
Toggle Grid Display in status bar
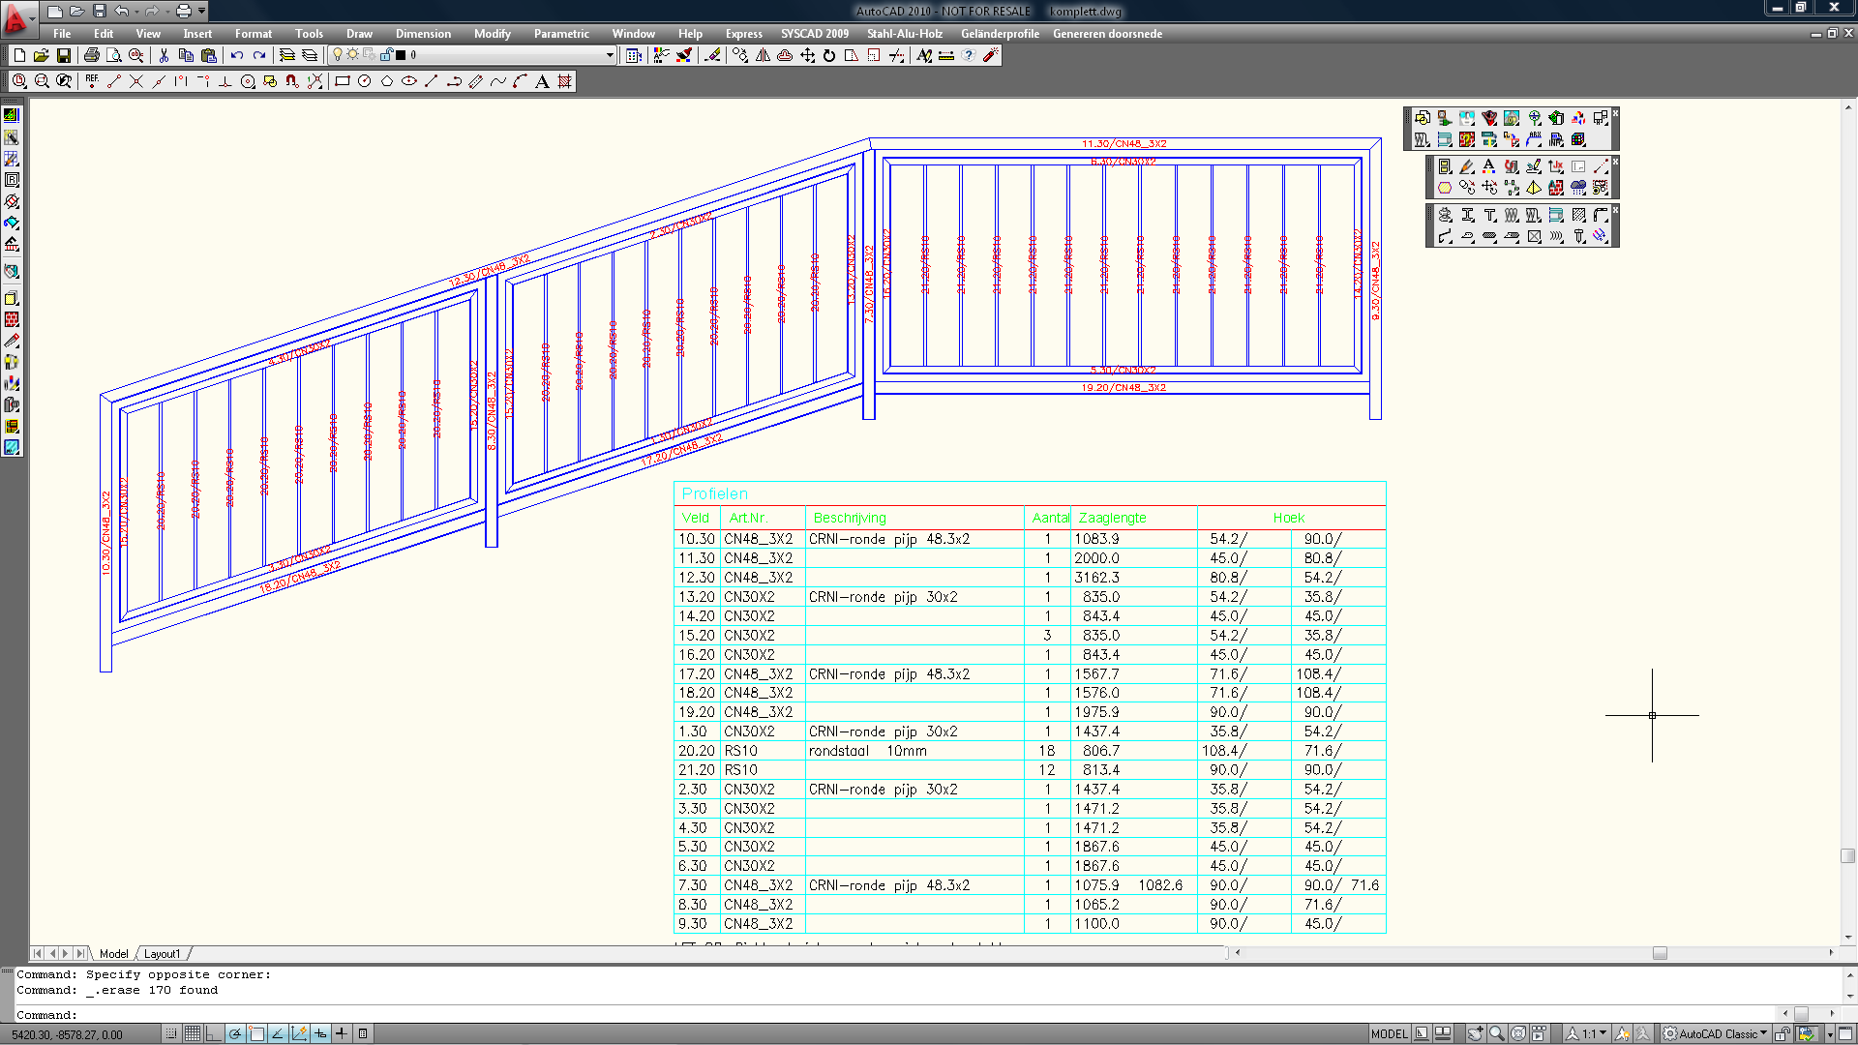(193, 1033)
